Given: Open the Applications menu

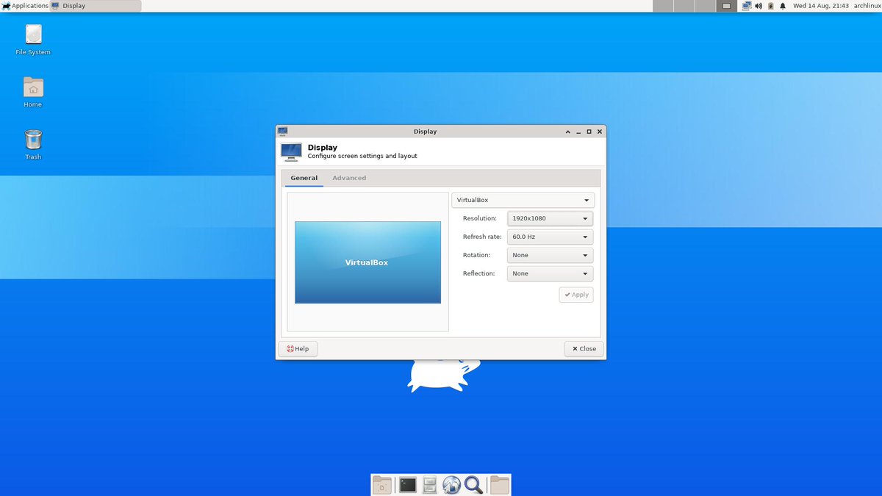Looking at the screenshot, I should click(25, 6).
